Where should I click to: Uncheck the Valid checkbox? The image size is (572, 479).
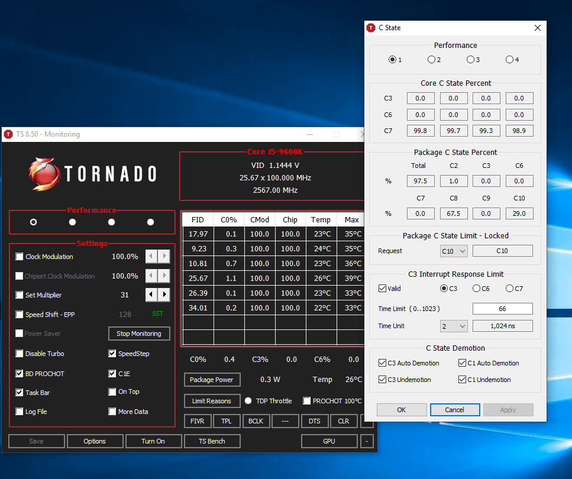[382, 288]
